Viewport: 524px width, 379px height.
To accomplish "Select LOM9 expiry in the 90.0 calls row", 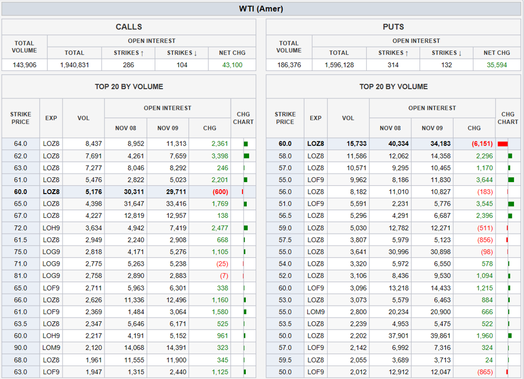I will click(x=51, y=348).
